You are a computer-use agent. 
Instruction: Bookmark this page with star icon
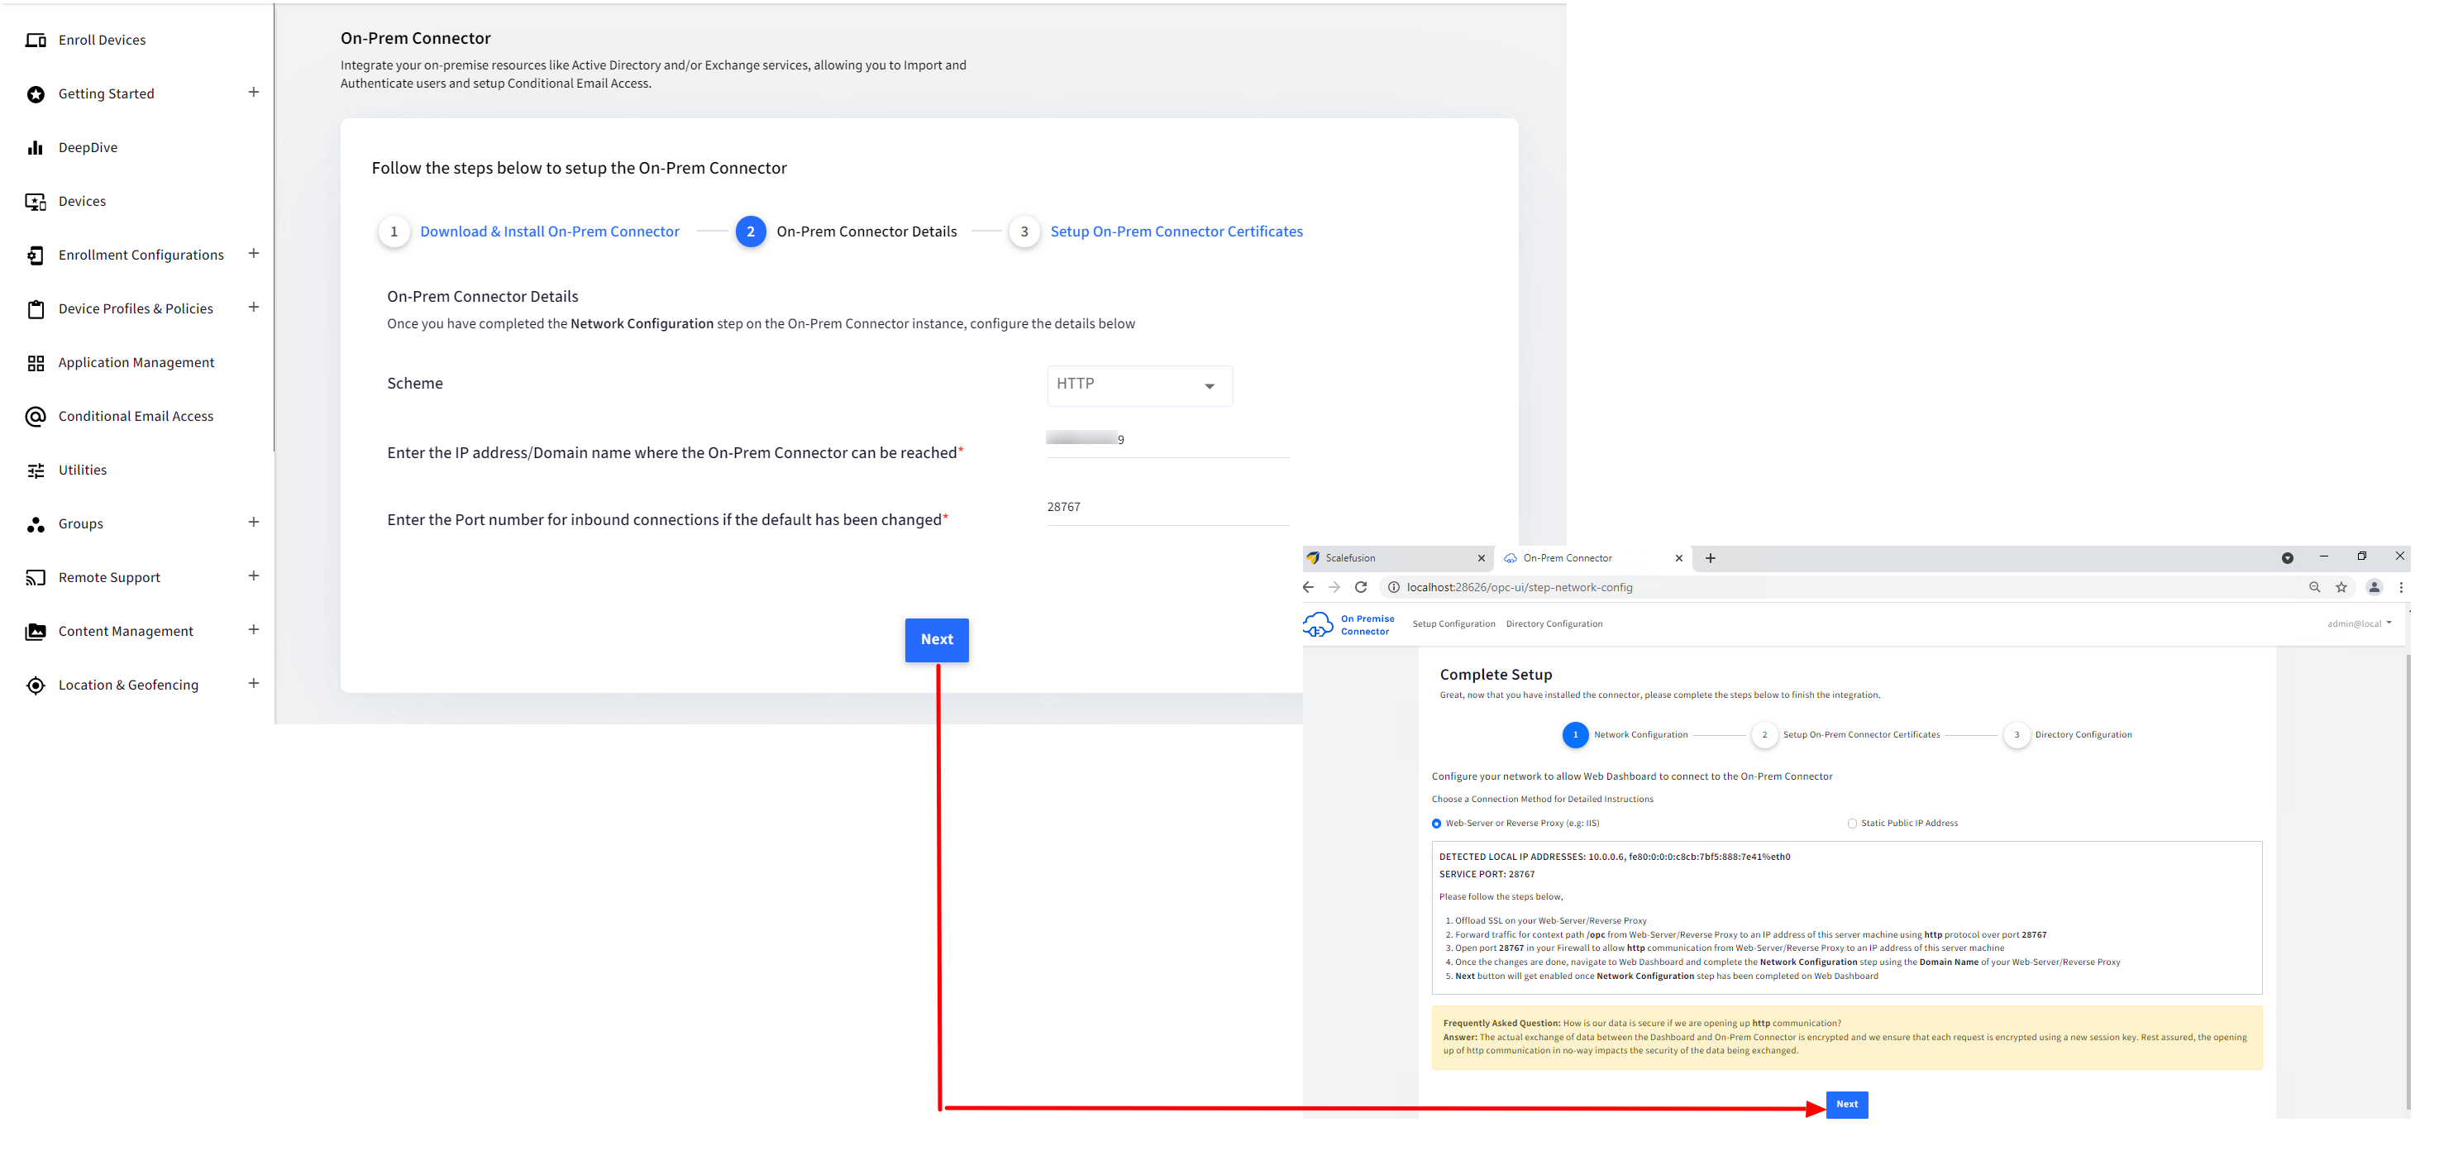pos(2341,587)
